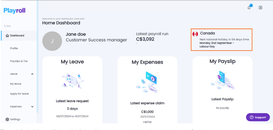Click the logout arrow icon

coord(260,8)
